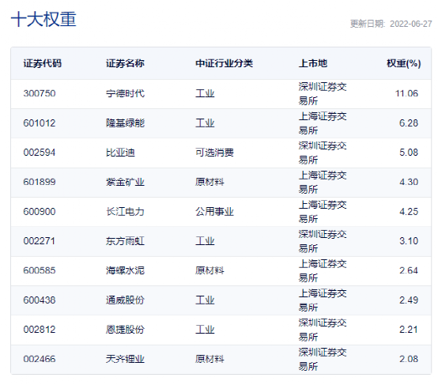Click 深圳证券交易所 in the 比亚迪 row
438x385 pixels.
coord(323,153)
